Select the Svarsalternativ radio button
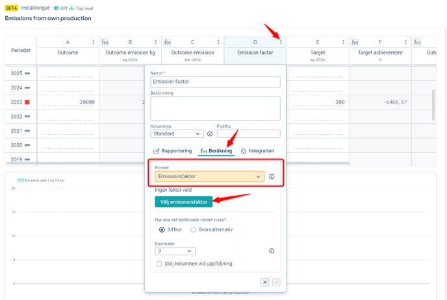The image size is (447, 300). tap(193, 230)
